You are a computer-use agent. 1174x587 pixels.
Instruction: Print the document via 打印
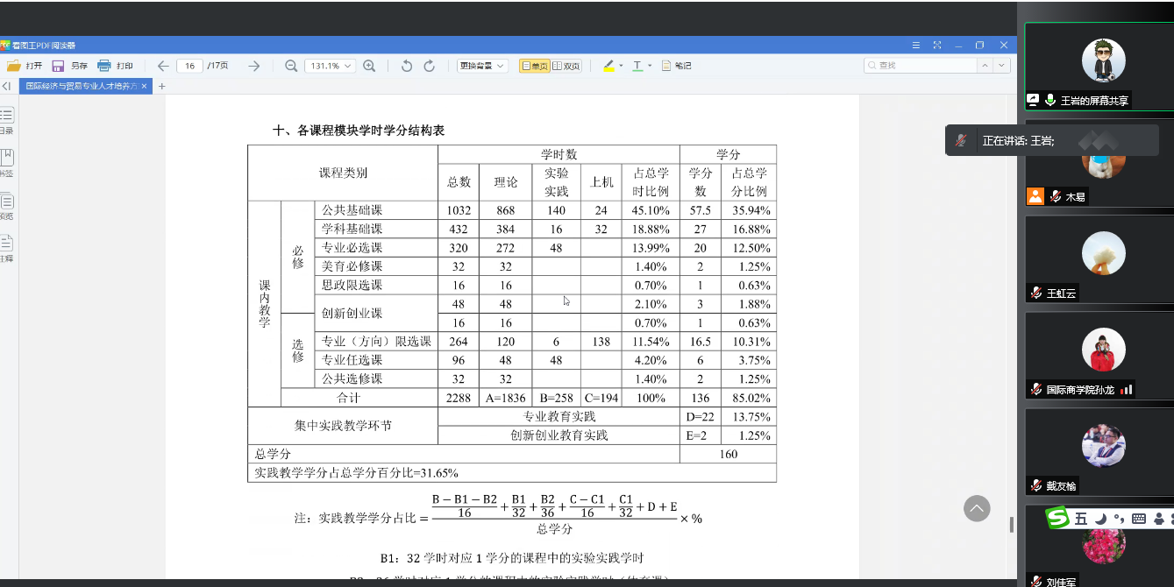pyautogui.click(x=116, y=66)
